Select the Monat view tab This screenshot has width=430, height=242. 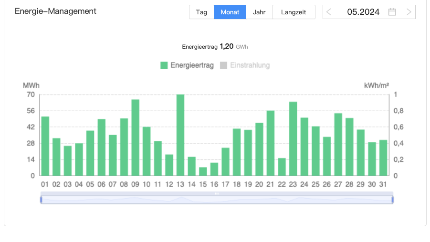click(230, 12)
